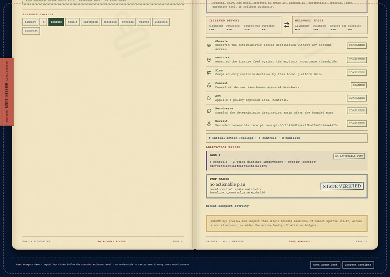Select the Reddit platform chip
390x277 pixels.
coord(73,22)
